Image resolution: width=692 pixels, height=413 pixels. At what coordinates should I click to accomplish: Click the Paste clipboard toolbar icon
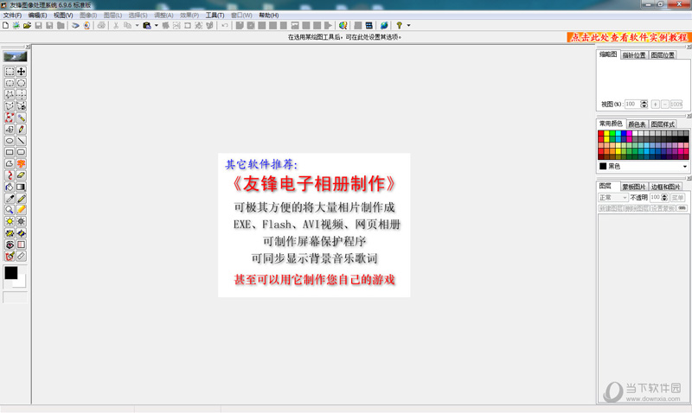point(147,26)
